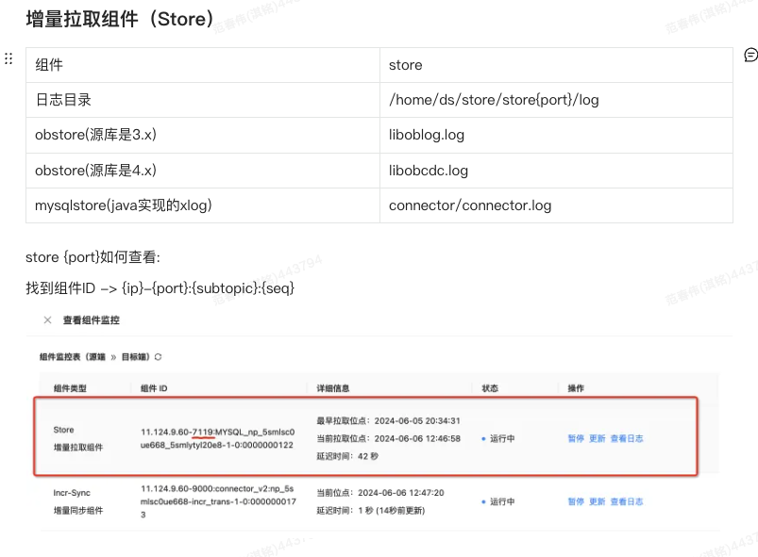Click 延迟时间: 1 秒 (14秒前更新)
The image size is (758, 557).
(x=370, y=511)
